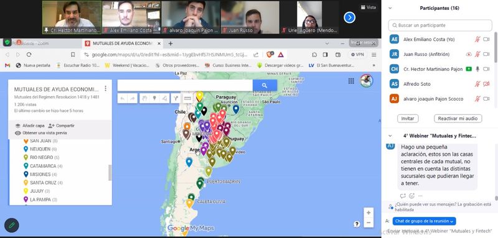
Task: Toggle Alfredo Soto's crossed-out camera icon
Action: [x=486, y=84]
